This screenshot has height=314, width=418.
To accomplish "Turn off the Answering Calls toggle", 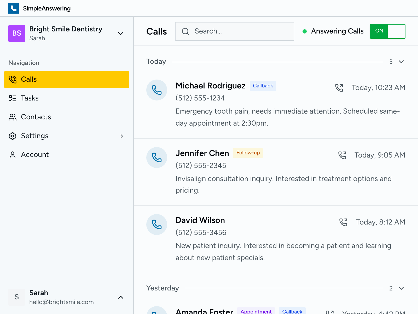I will click(387, 31).
